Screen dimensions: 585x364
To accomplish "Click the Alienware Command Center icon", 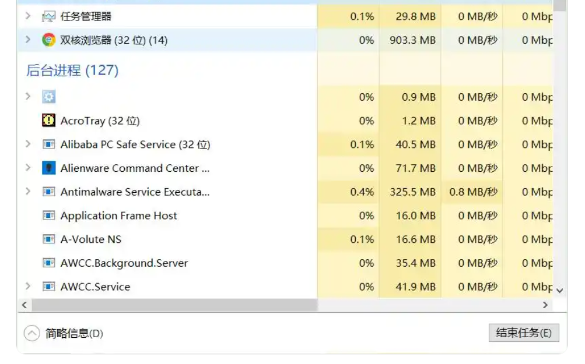I will [x=48, y=168].
